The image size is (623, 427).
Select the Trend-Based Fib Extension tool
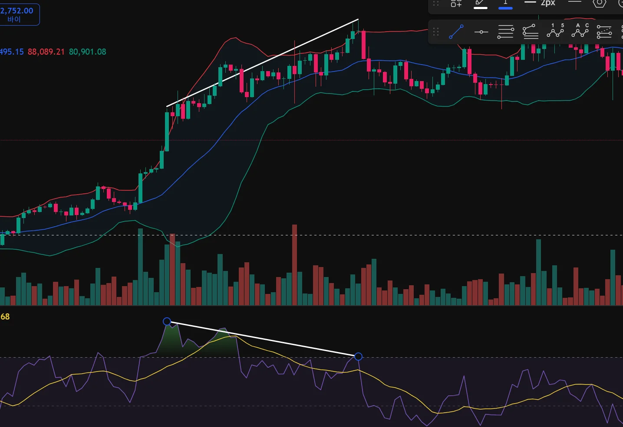click(531, 32)
